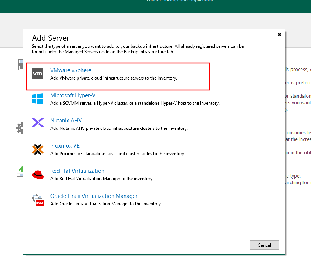The width and height of the screenshot is (311, 273).
Task: Click the green arrow icon behind the dialog
Action: 20,172
